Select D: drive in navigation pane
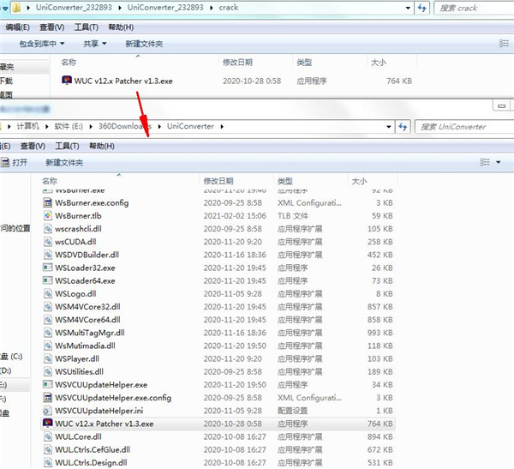Viewport: 514px width, 469px height. coord(6,370)
